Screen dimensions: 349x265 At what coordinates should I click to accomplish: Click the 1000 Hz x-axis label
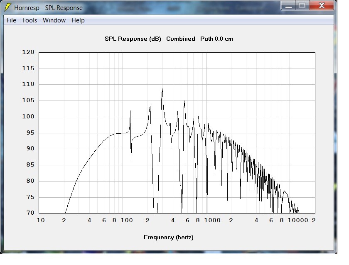212,220
